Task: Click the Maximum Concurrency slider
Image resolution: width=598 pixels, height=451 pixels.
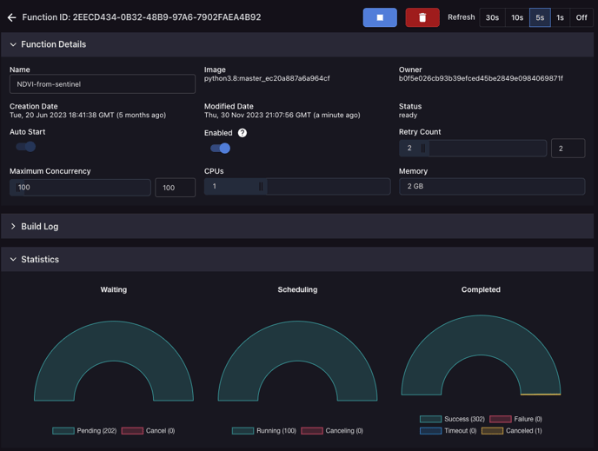Action: point(80,187)
